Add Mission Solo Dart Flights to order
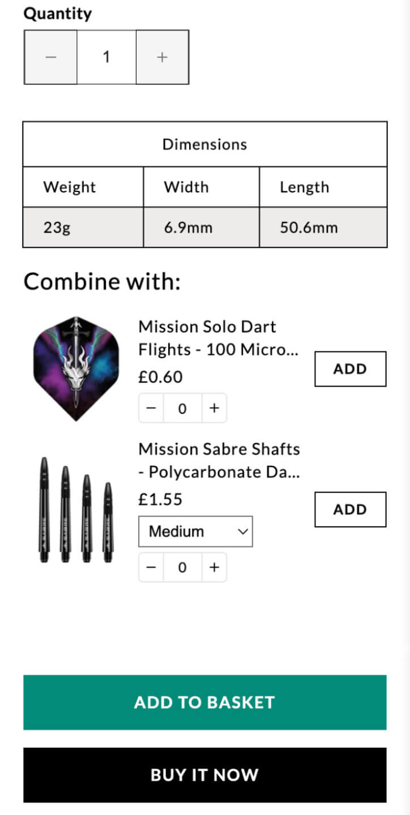The height and width of the screenshot is (815, 410). coord(350,369)
